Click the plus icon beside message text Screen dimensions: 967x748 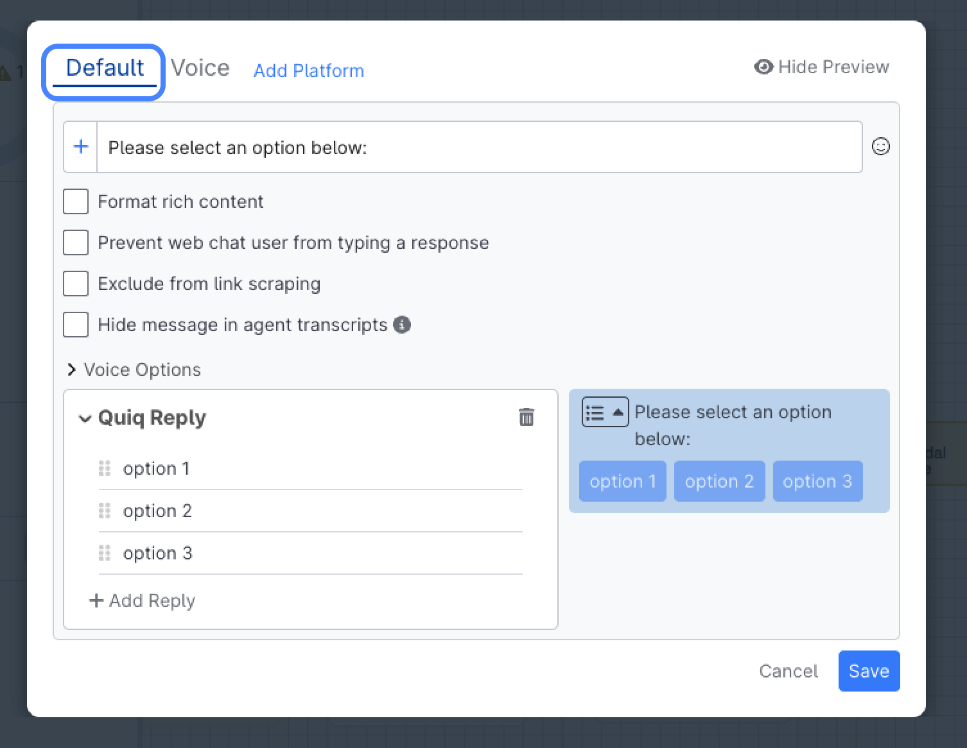[81, 147]
